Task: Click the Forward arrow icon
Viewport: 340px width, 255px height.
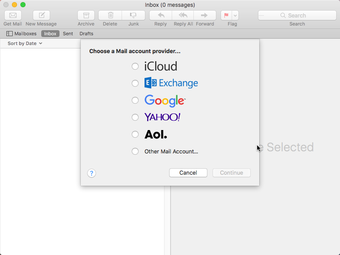Action: pos(205,15)
